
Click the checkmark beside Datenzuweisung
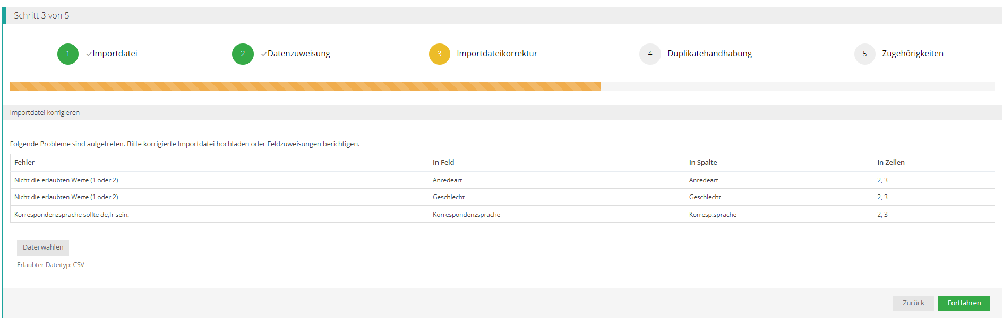[x=264, y=54]
